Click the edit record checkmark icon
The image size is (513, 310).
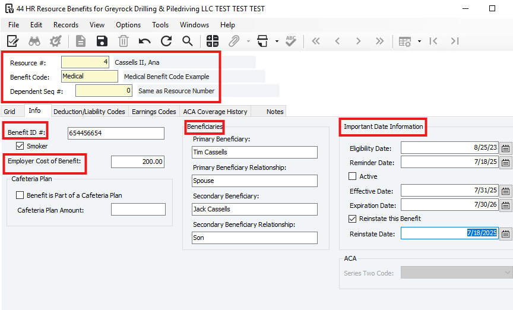[12, 41]
